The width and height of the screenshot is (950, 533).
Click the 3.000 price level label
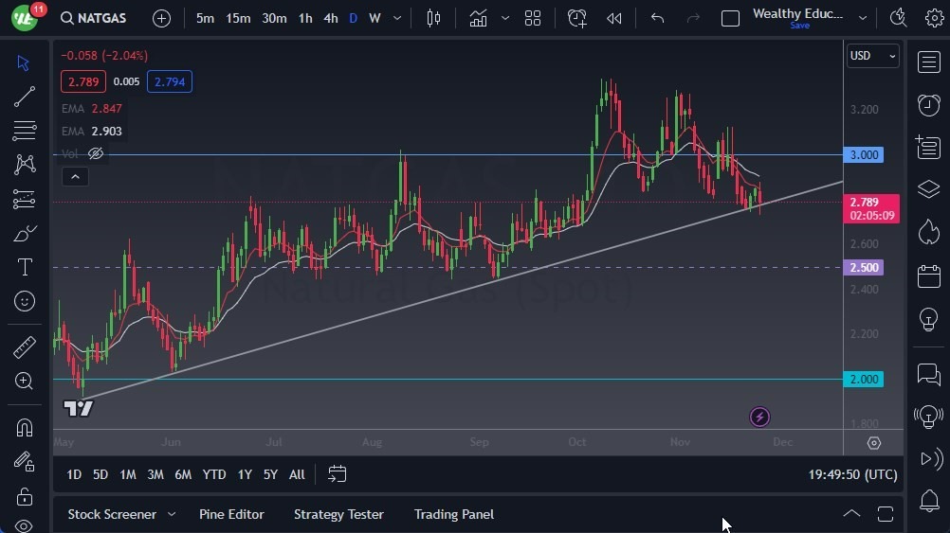pos(864,154)
